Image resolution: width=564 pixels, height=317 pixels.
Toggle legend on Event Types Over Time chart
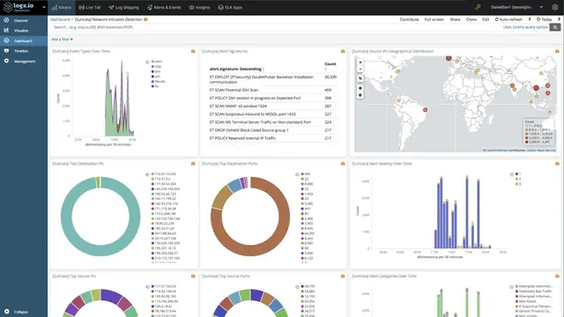tap(147, 62)
